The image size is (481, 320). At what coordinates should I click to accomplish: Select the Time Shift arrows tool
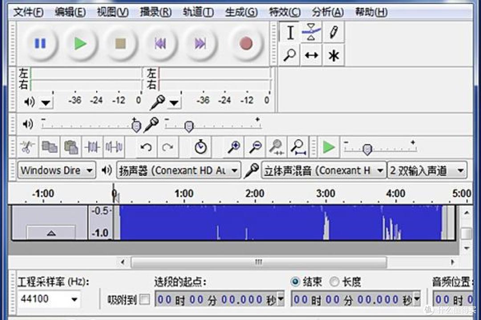311,56
